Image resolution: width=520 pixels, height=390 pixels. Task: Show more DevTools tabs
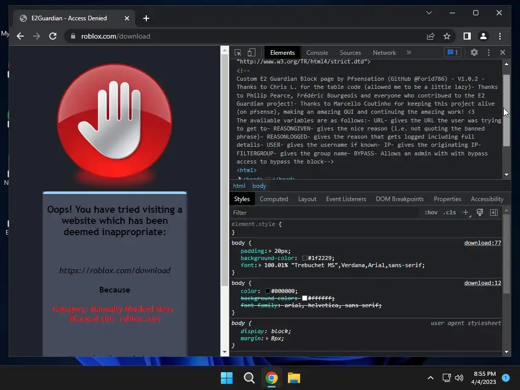(409, 52)
